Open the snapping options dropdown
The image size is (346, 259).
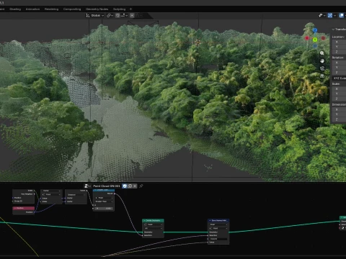pyautogui.click(x=124, y=15)
